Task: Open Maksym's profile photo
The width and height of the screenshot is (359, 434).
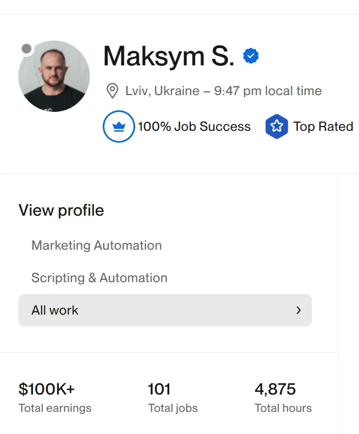Action: pyautogui.click(x=54, y=76)
